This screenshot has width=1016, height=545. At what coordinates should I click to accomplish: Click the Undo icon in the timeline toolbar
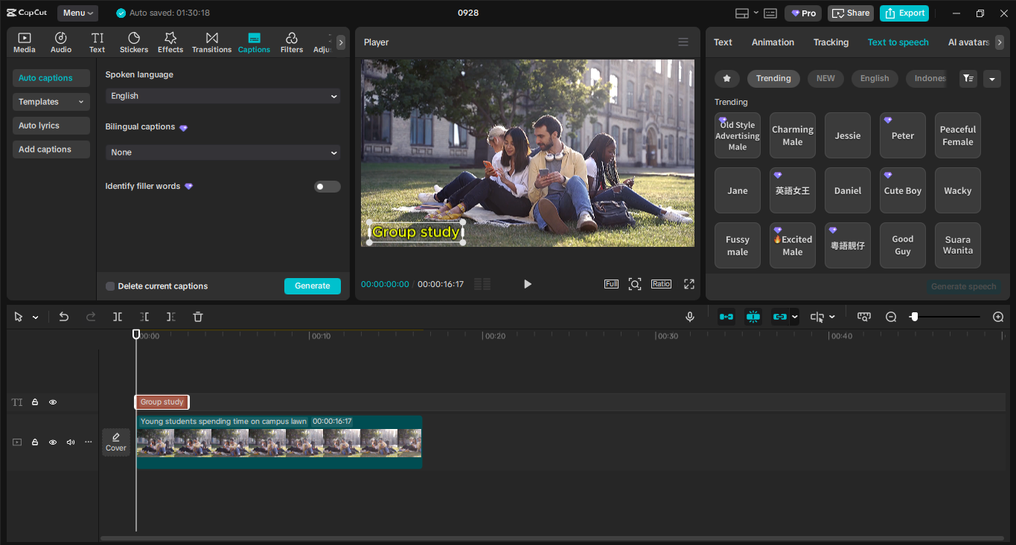(63, 316)
